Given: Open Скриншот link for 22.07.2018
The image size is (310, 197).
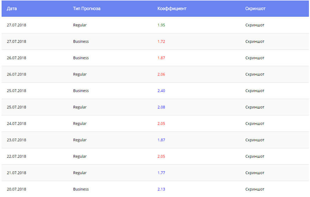Looking at the screenshot, I should (255, 156).
